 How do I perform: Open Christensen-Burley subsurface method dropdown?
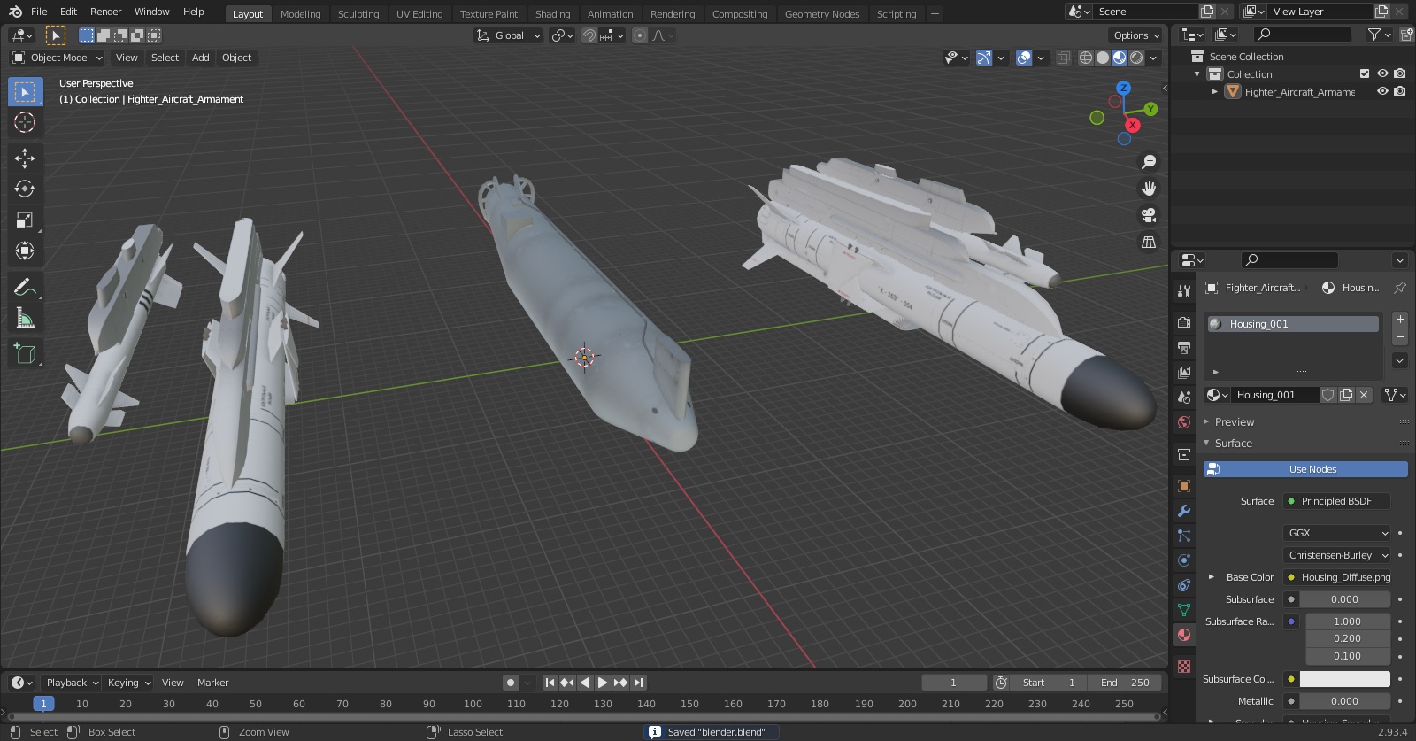coord(1336,555)
